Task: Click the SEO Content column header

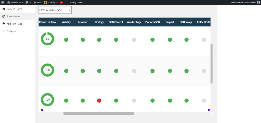Action: pos(116,22)
